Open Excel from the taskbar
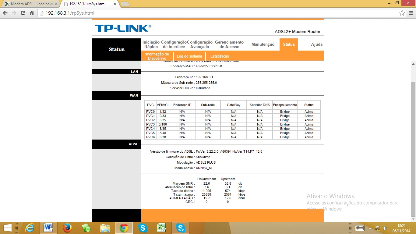This screenshot has height=234, width=416. [x=161, y=228]
